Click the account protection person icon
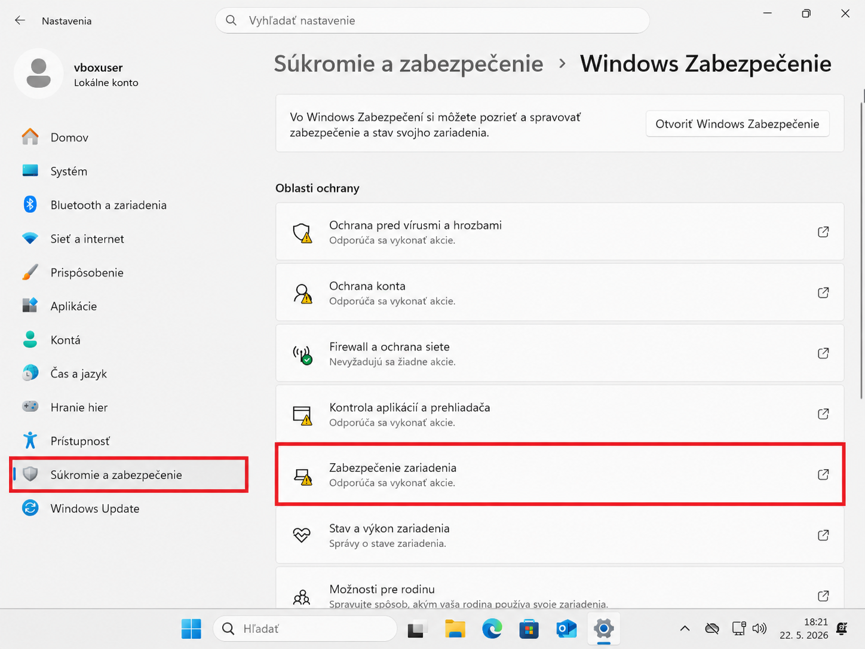 [302, 293]
